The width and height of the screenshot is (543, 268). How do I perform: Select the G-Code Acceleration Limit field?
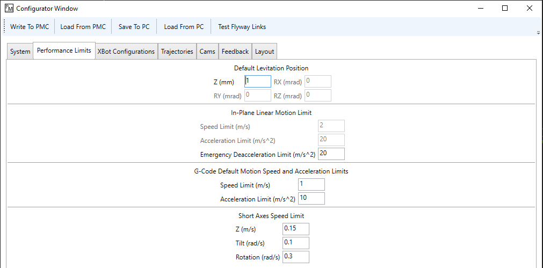(x=312, y=199)
